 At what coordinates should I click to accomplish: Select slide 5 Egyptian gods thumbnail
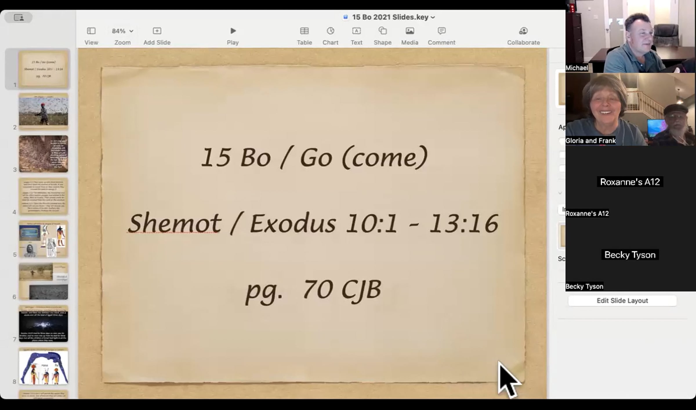tap(43, 239)
